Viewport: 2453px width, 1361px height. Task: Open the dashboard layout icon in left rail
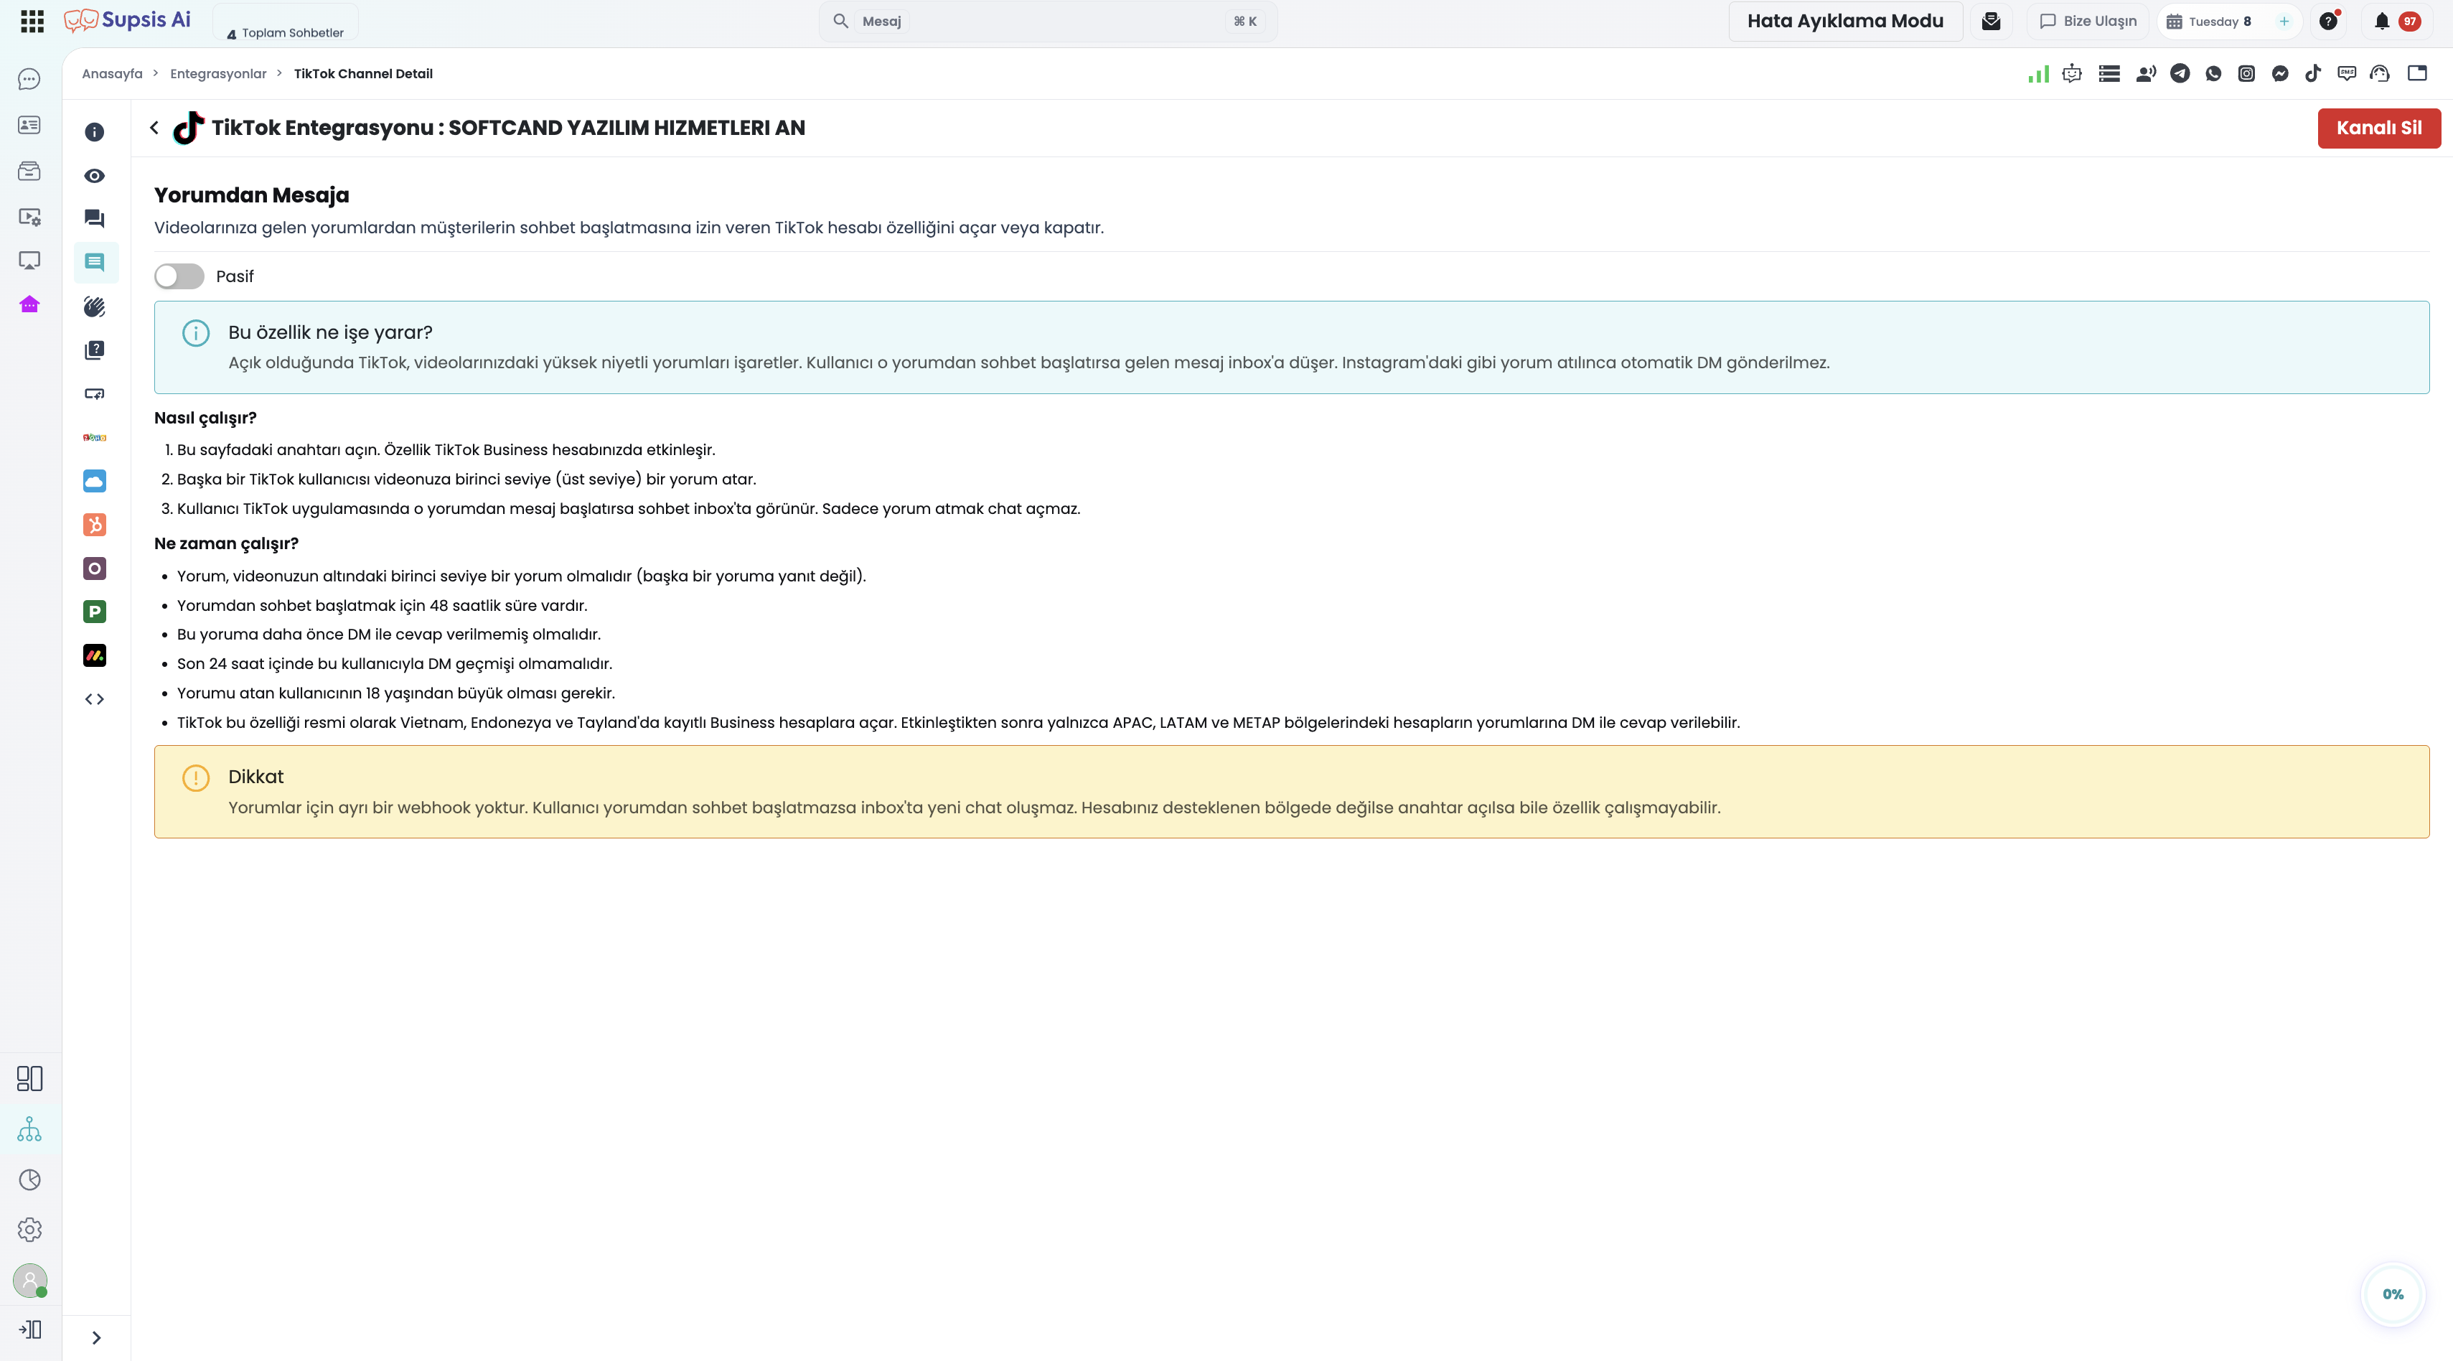pos(29,1078)
